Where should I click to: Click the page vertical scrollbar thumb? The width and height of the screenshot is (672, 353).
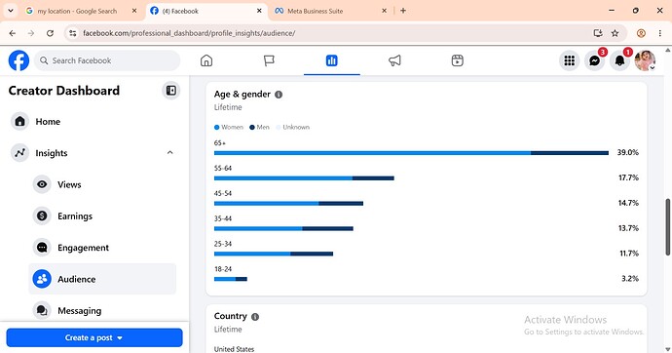coord(668,227)
